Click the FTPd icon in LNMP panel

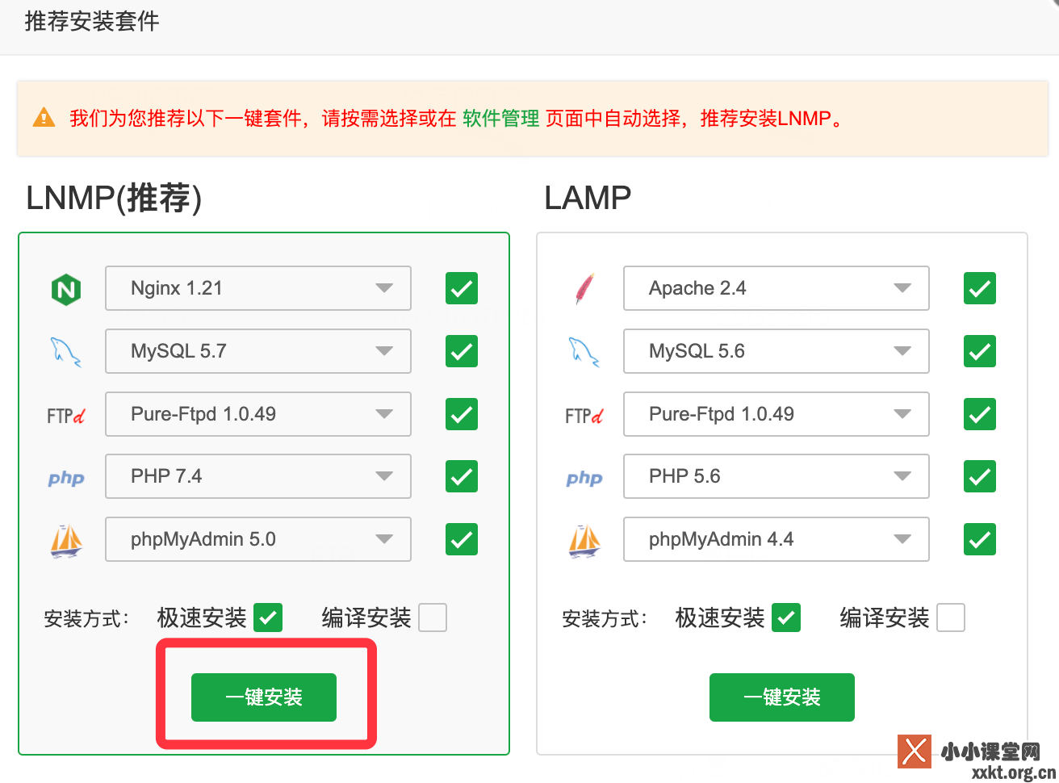point(66,416)
